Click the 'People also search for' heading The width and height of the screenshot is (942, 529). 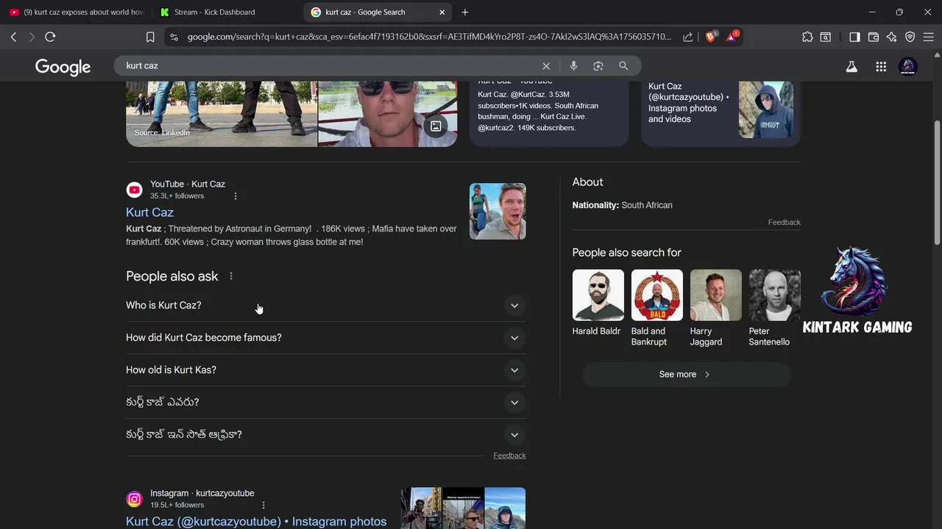[627, 253]
